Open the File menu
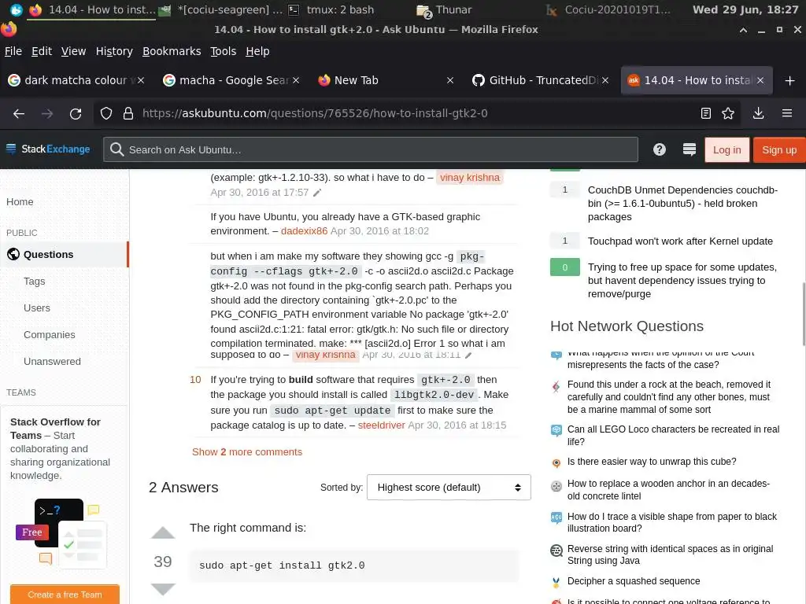The width and height of the screenshot is (806, 604). point(13,51)
